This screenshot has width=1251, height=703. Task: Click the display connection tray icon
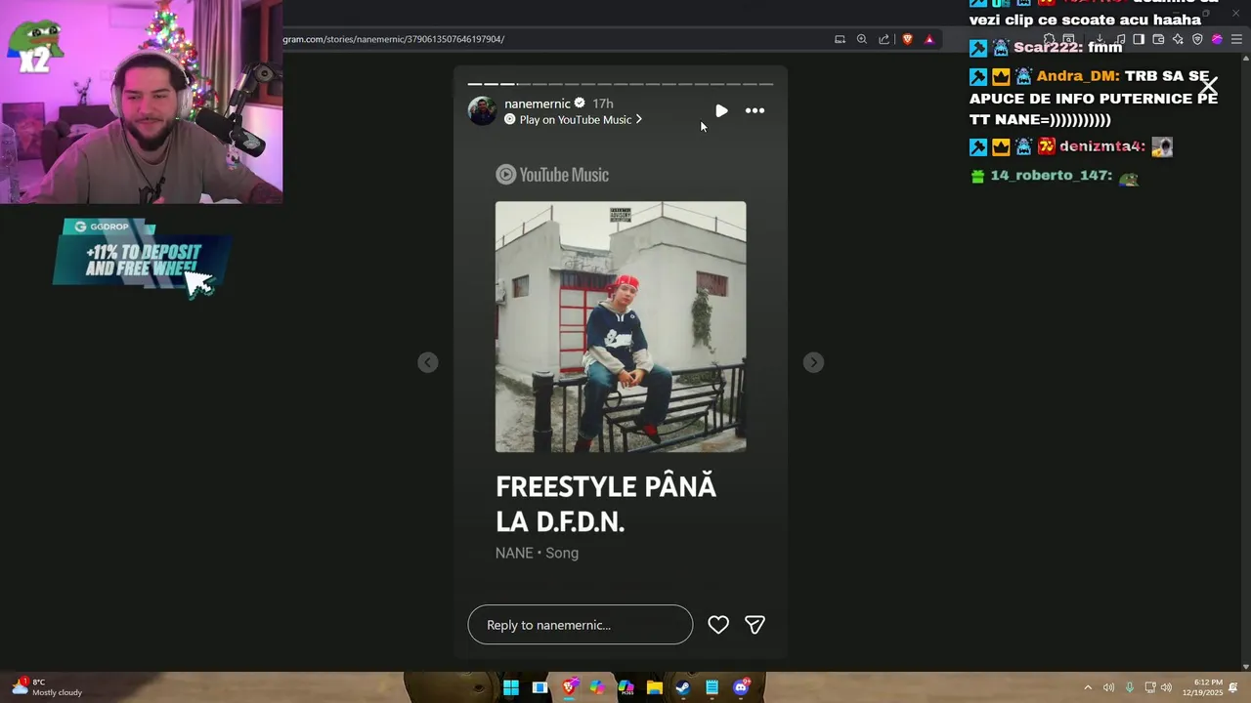1150,687
